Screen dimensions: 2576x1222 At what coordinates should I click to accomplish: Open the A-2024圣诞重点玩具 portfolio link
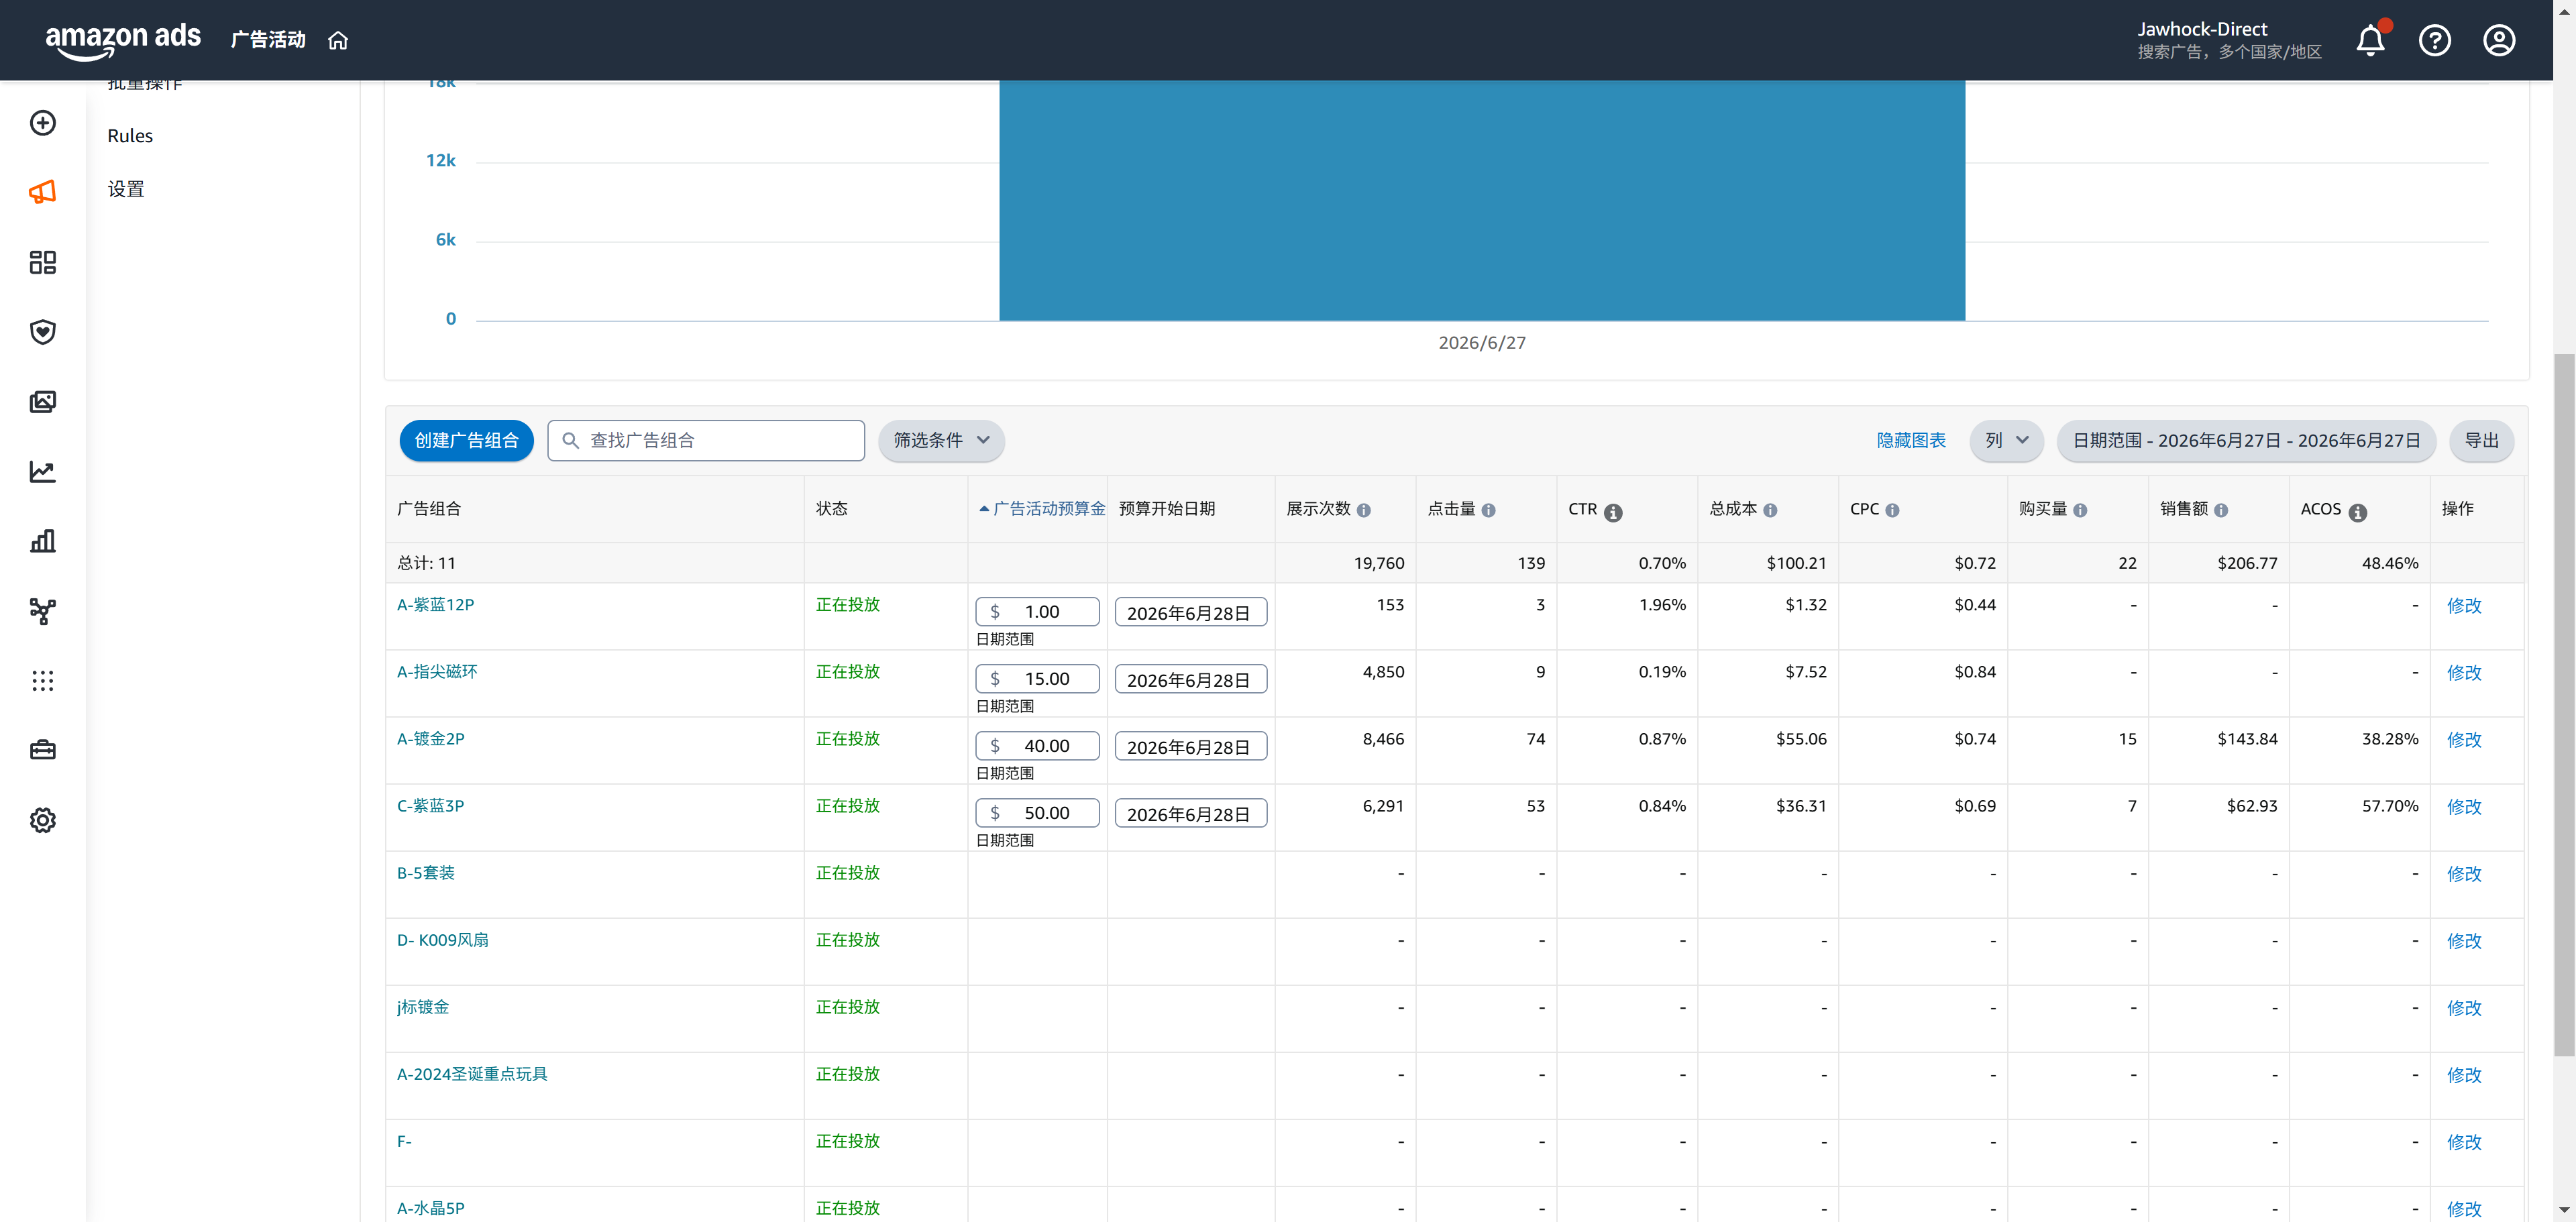(x=472, y=1073)
